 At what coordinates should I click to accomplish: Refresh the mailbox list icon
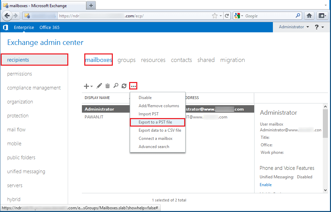[x=124, y=86]
